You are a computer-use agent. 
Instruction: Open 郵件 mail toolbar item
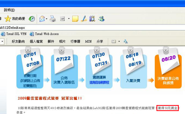tap(51, 42)
